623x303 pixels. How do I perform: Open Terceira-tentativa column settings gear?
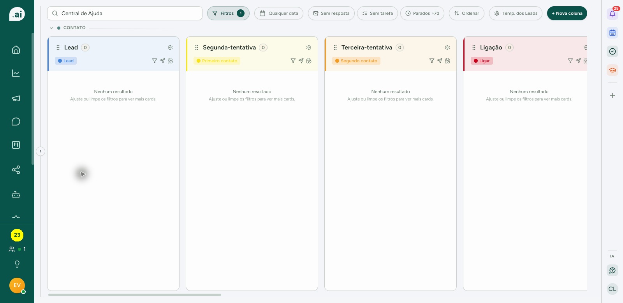click(447, 48)
